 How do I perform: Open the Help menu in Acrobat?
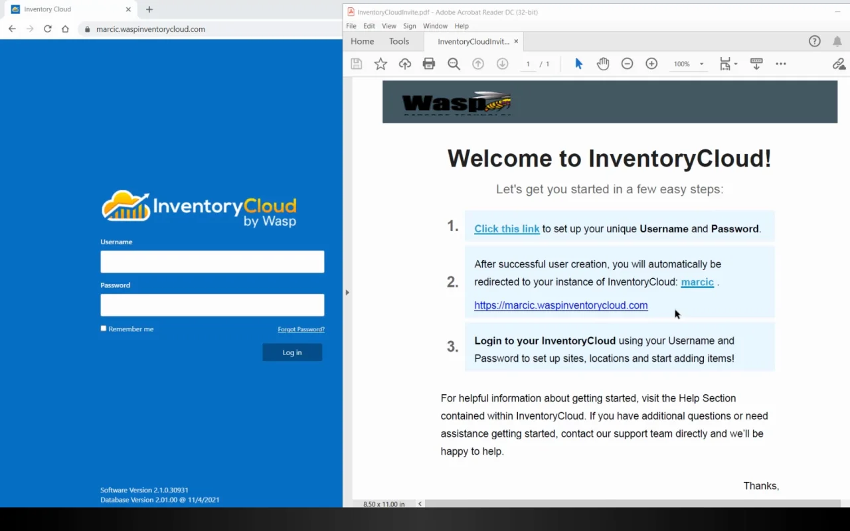tap(462, 26)
